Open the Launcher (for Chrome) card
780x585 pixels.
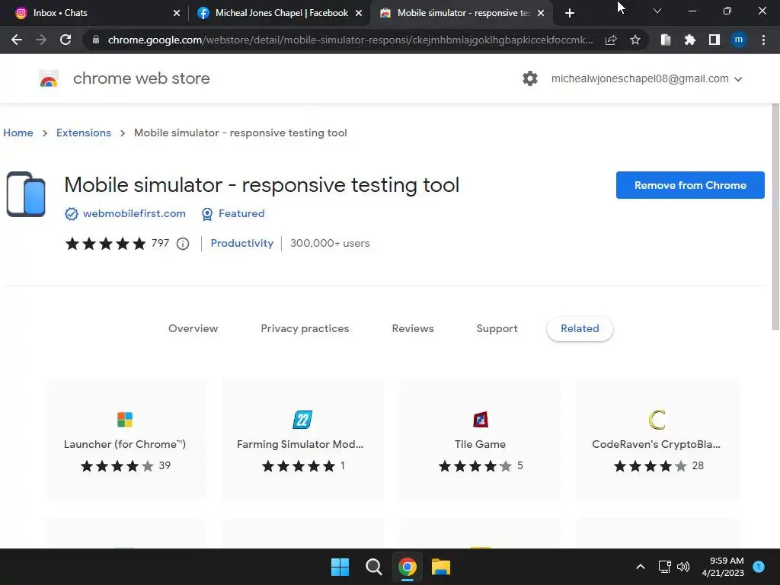[x=125, y=439]
